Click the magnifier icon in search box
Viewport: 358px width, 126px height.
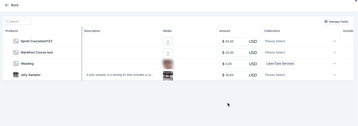coord(8,22)
